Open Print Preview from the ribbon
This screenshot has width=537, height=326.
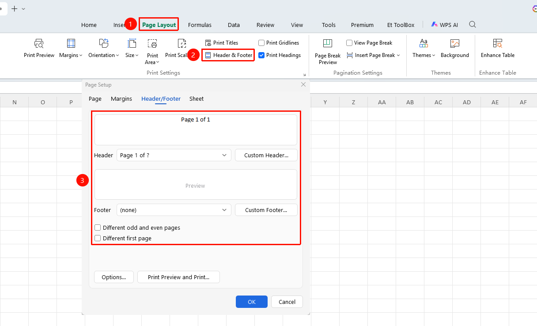pos(39,49)
